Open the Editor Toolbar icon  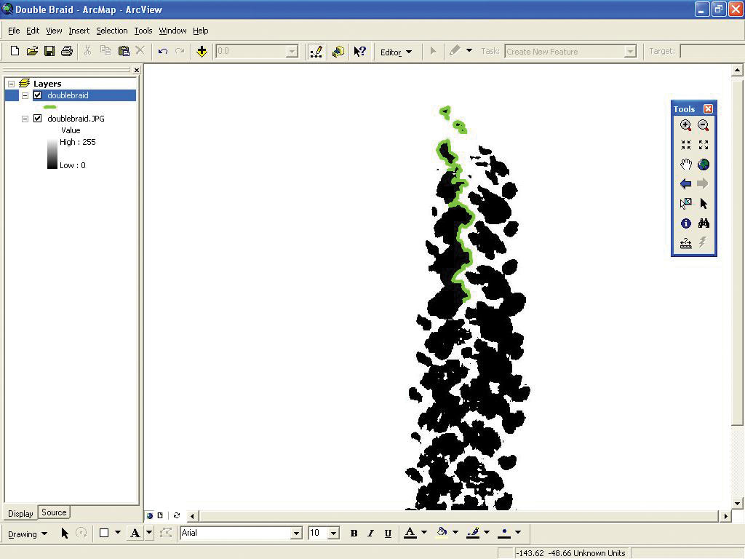pyautogui.click(x=316, y=52)
